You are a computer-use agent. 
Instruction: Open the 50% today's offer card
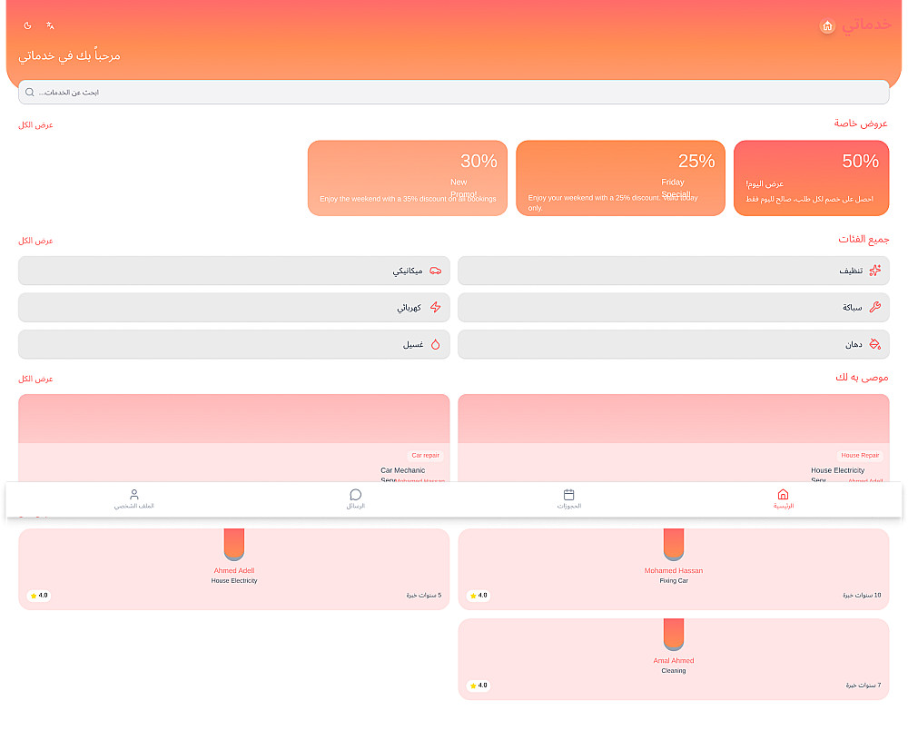point(811,178)
